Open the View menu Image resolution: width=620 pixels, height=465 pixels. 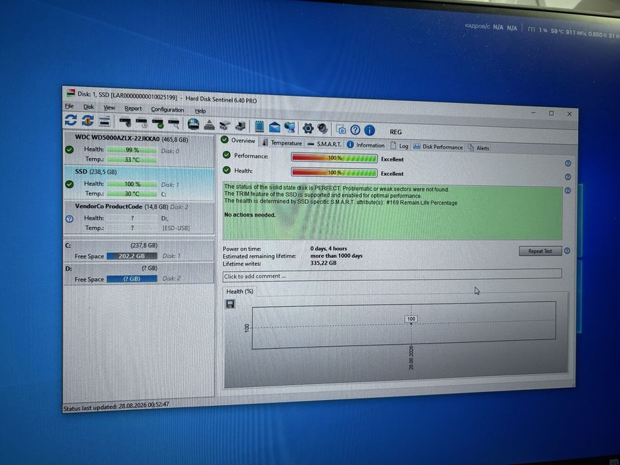[109, 108]
